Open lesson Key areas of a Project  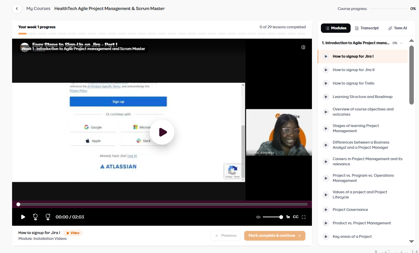pos(363,236)
